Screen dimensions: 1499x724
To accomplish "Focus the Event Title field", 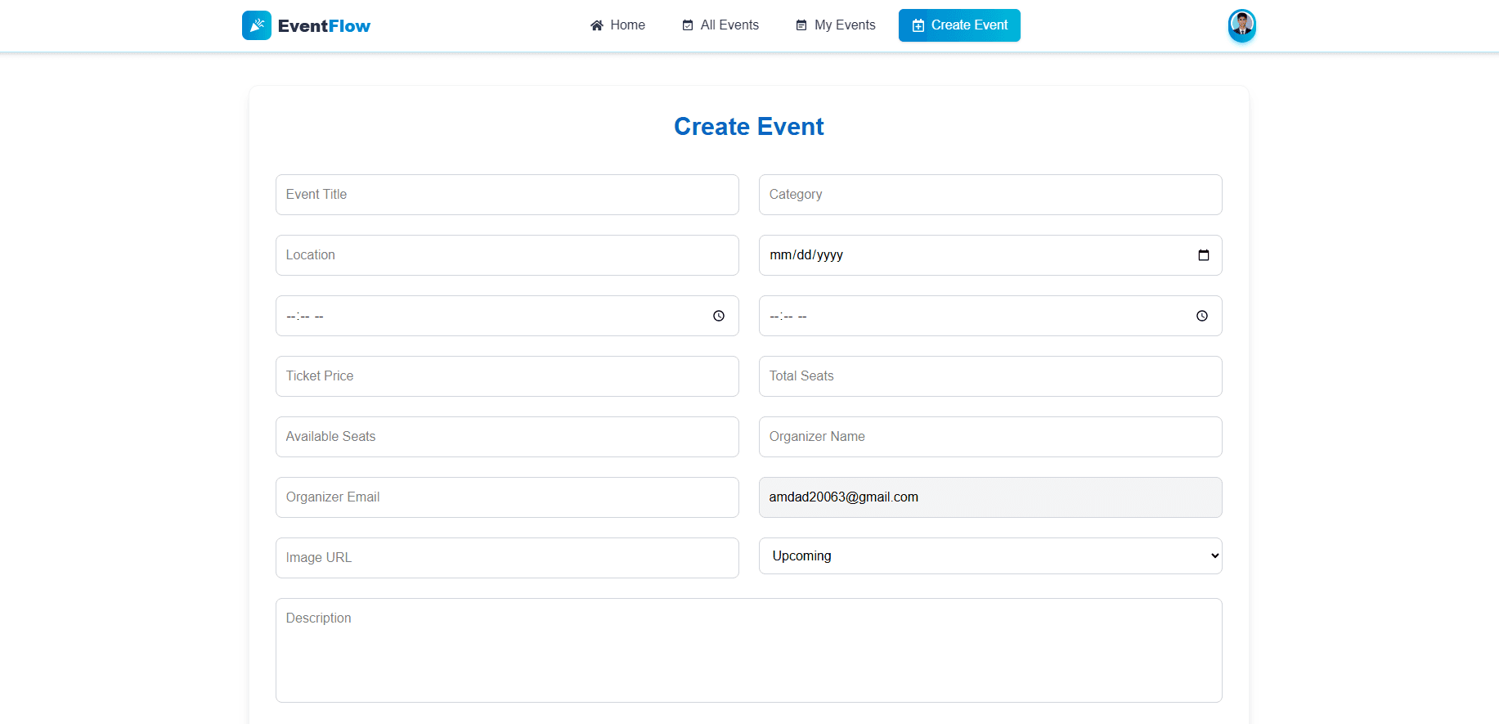I will pyautogui.click(x=507, y=195).
